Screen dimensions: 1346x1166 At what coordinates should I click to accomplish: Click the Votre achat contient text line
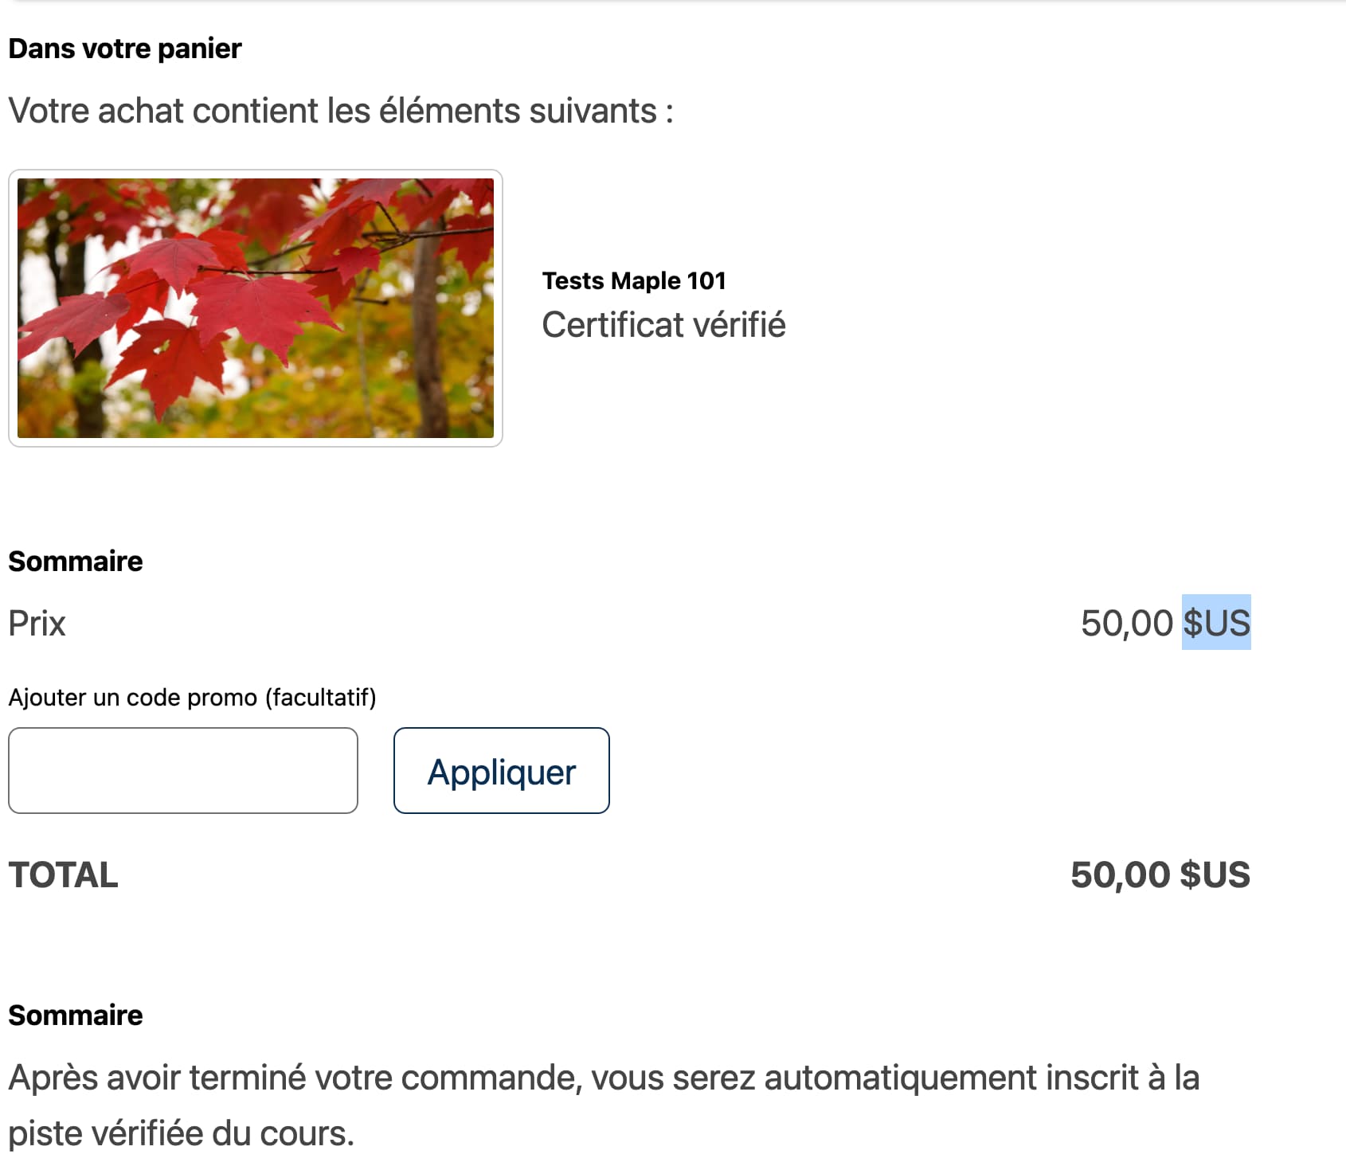(x=341, y=111)
